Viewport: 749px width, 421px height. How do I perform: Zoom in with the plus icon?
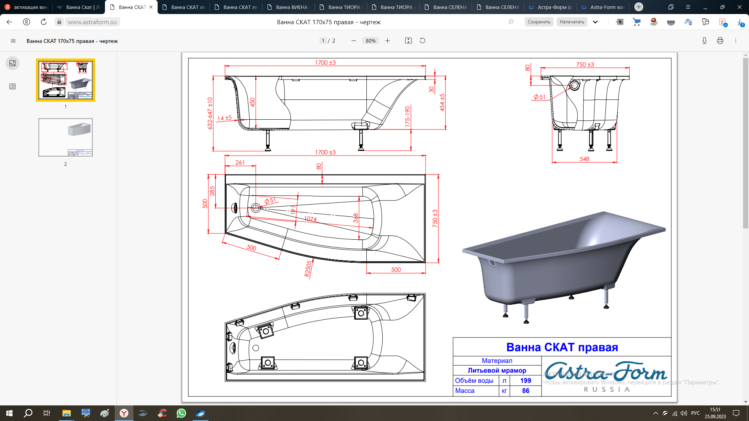[387, 41]
